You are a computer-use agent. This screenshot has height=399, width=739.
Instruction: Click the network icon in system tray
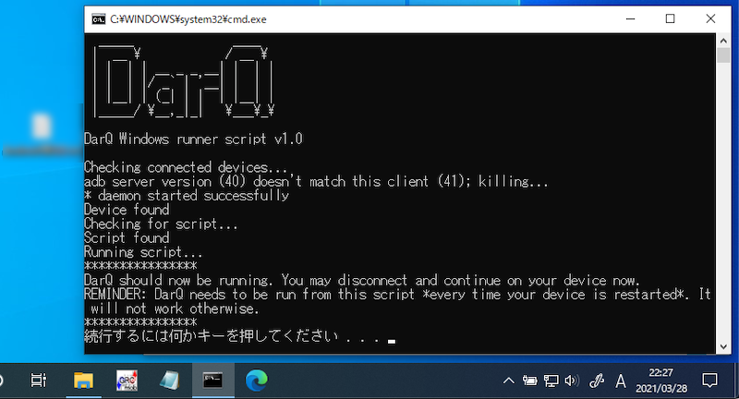coord(551,380)
